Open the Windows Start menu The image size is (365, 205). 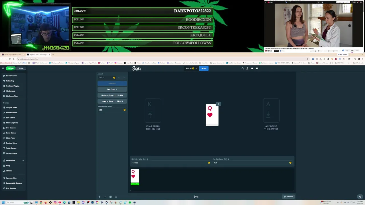pyautogui.click(x=3, y=202)
